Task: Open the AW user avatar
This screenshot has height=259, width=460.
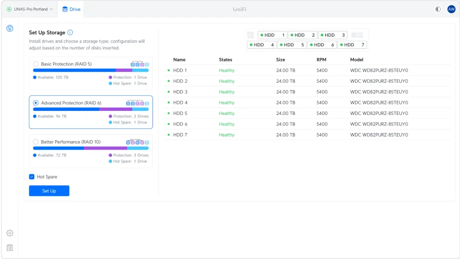Action: pyautogui.click(x=451, y=10)
